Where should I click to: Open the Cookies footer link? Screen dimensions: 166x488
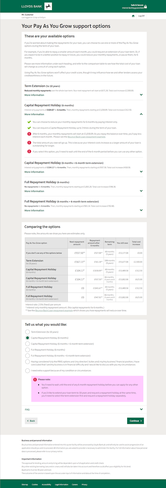[x=35, y=484]
